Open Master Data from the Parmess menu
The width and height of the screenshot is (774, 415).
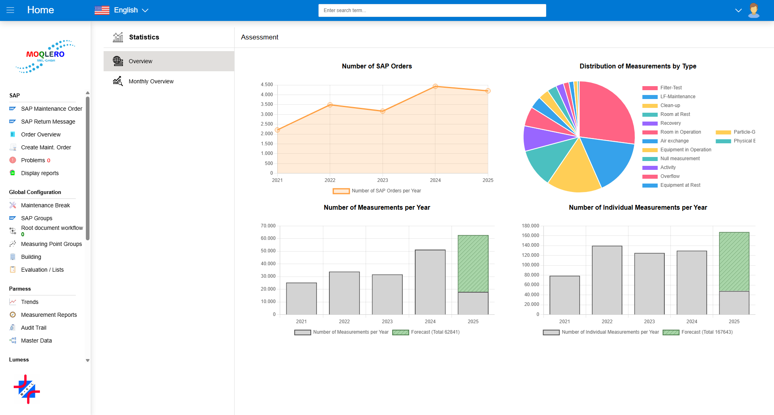click(36, 340)
